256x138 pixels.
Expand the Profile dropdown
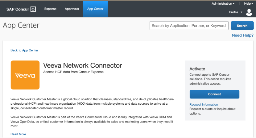point(236,12)
